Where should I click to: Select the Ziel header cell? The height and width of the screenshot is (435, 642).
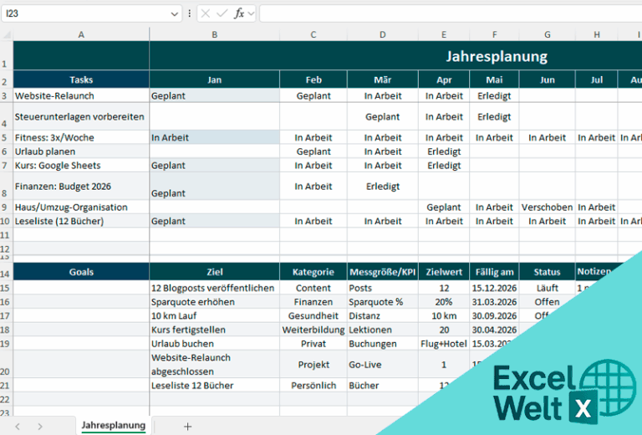[x=215, y=272]
